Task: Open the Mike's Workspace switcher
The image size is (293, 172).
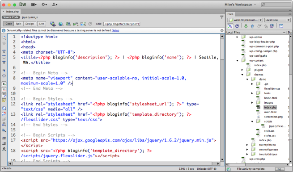Action: click(x=240, y=4)
